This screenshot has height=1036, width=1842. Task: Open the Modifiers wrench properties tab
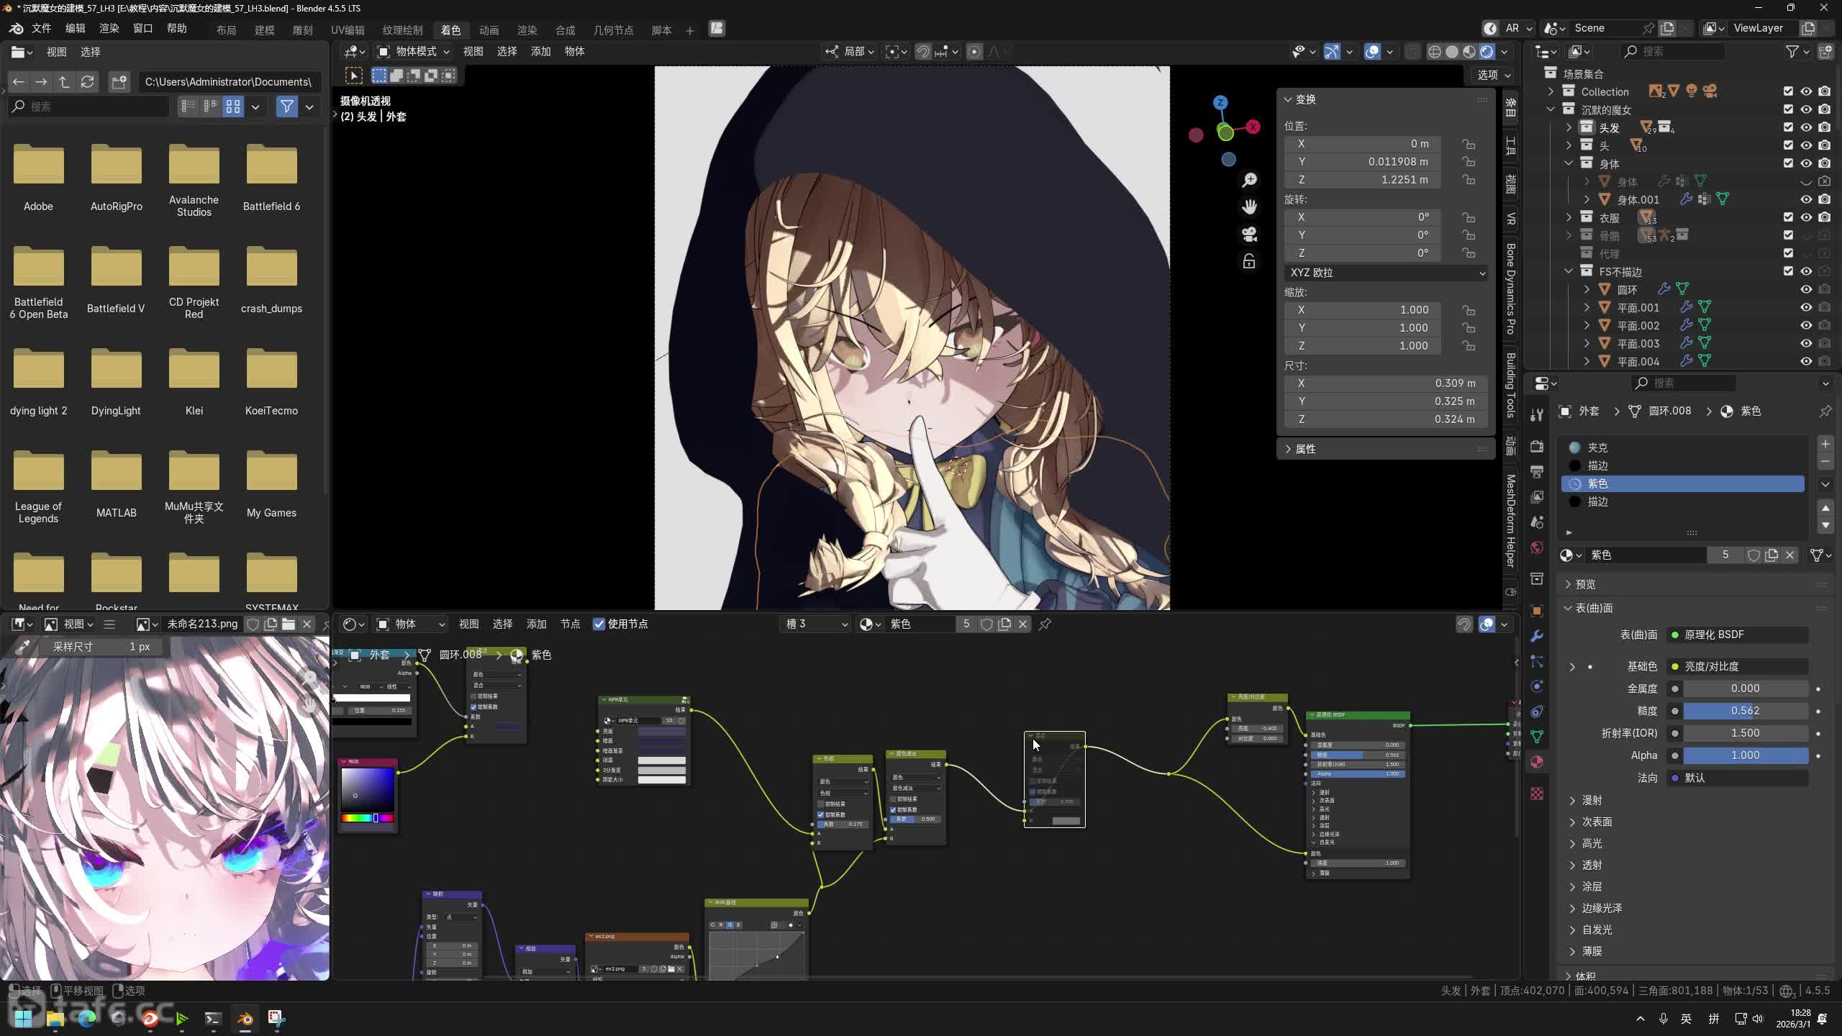(x=1537, y=636)
